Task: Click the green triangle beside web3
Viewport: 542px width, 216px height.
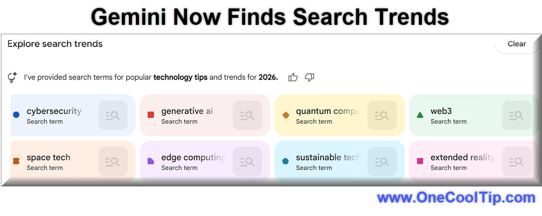Action: (x=420, y=115)
